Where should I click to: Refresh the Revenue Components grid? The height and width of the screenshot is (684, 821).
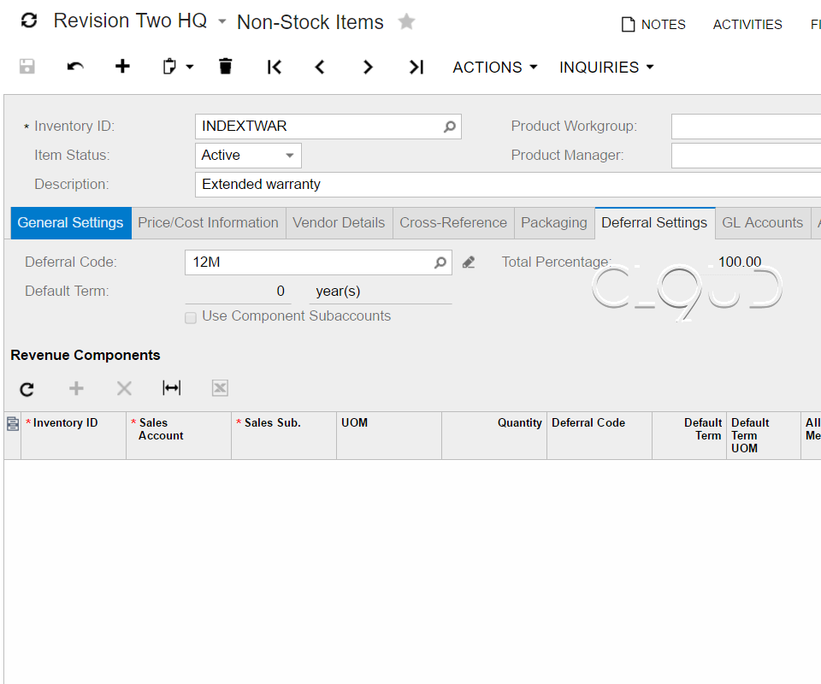[27, 389]
